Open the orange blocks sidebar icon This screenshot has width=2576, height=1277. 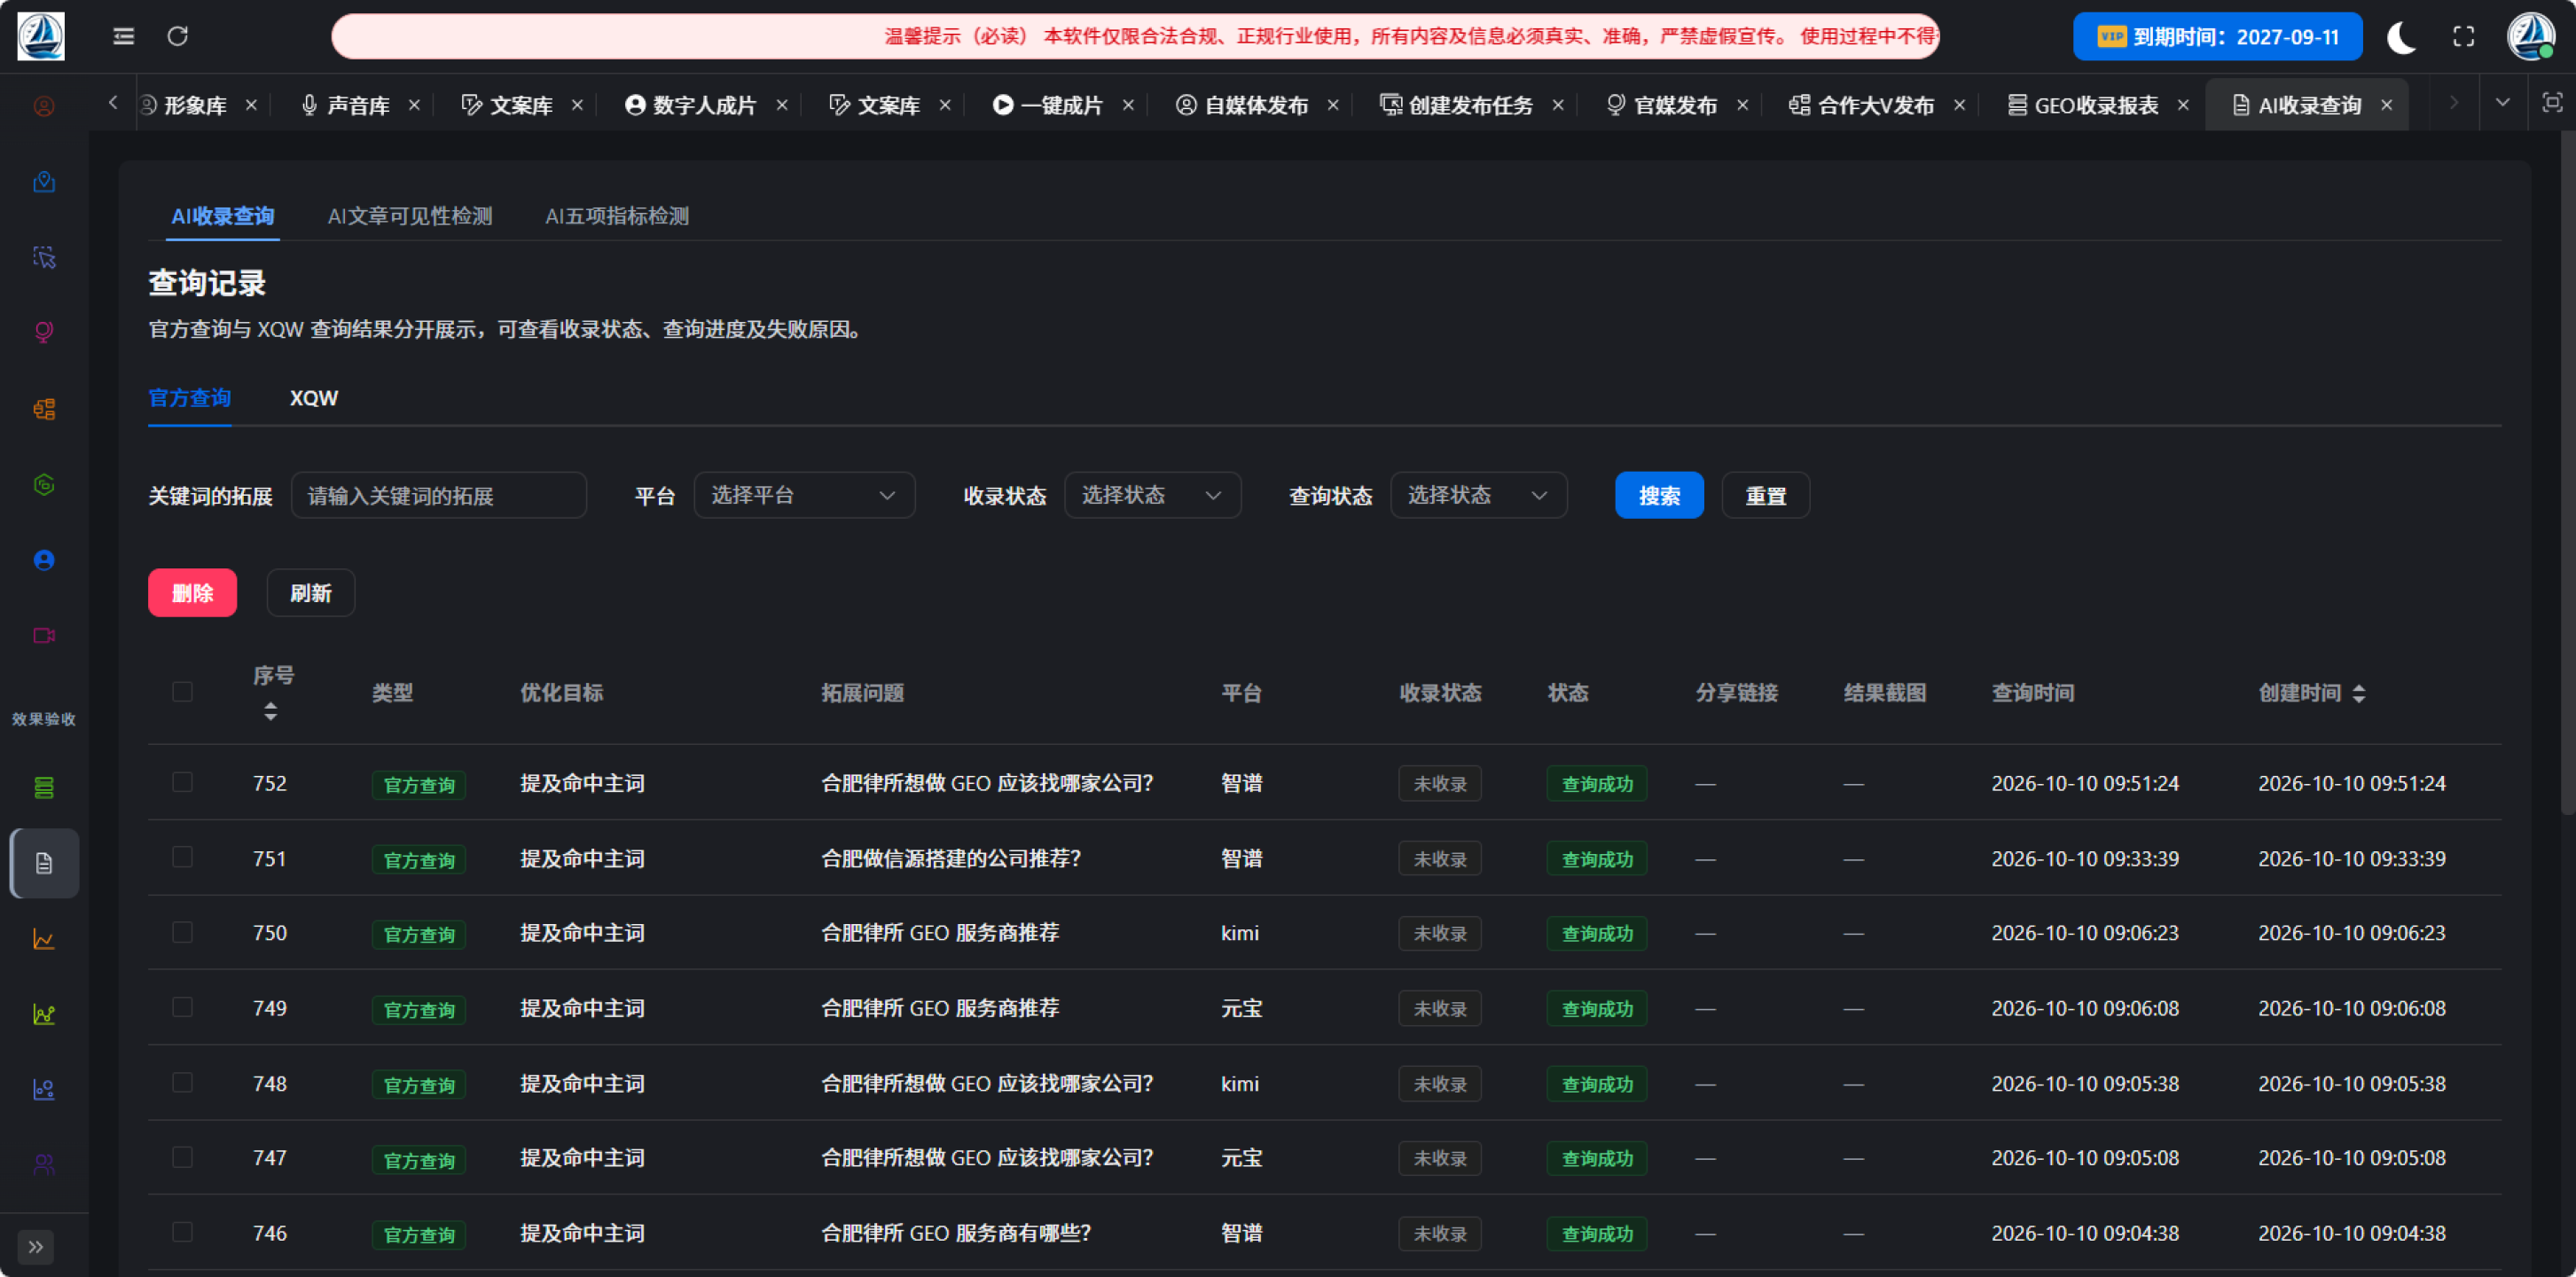pyautogui.click(x=44, y=409)
